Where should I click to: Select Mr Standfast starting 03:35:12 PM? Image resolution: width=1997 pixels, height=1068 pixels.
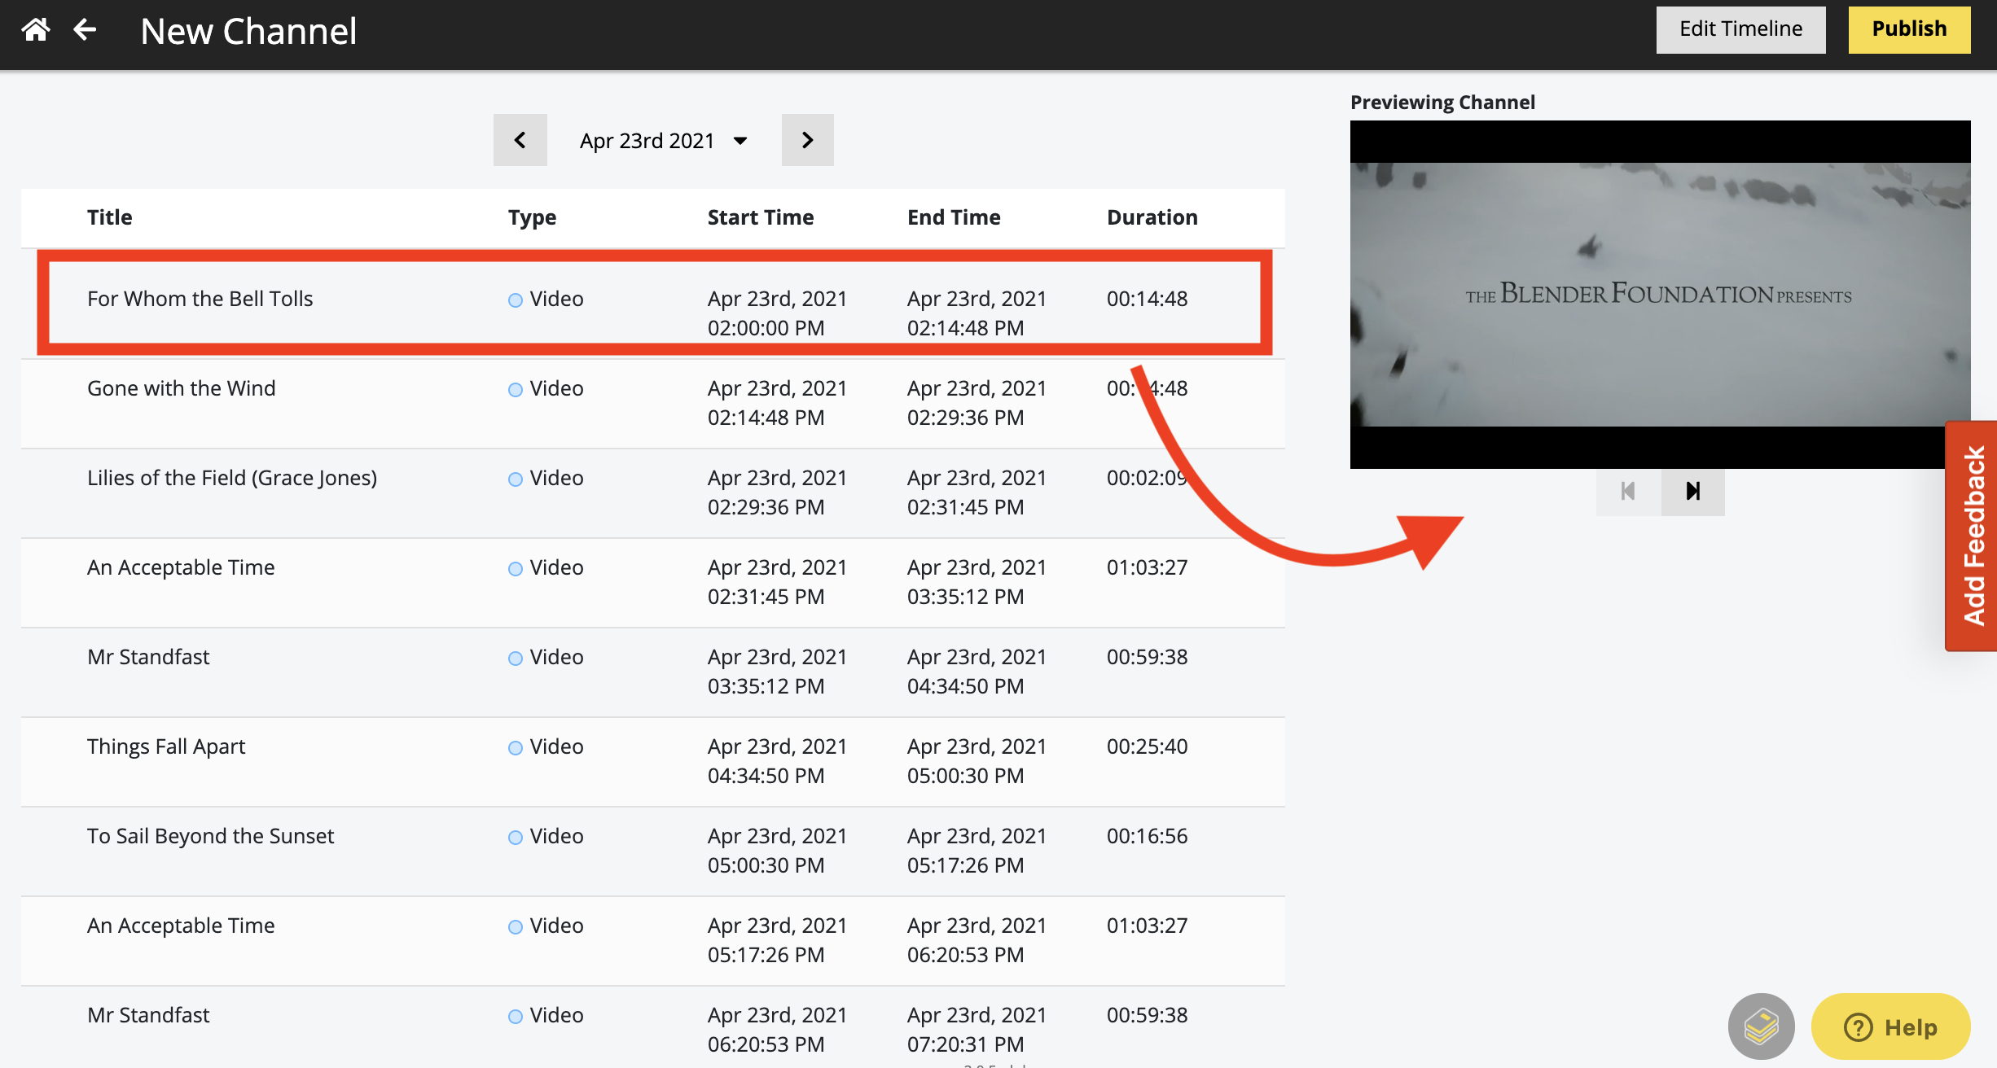coord(653,672)
